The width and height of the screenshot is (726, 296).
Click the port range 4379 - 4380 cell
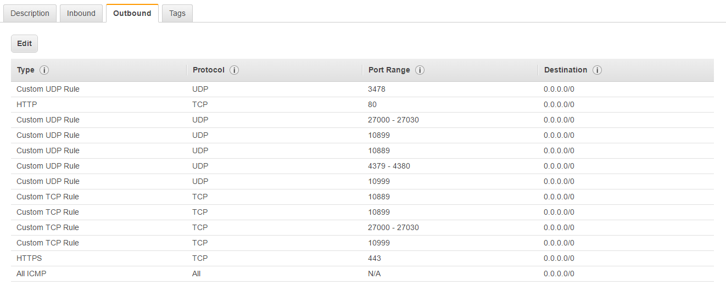point(389,166)
